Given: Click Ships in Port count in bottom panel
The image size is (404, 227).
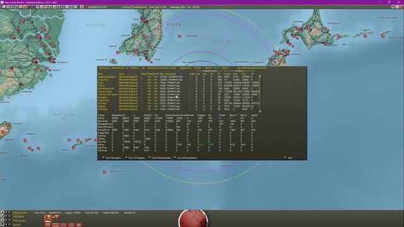Looking at the screenshot, I should [x=111, y=213].
